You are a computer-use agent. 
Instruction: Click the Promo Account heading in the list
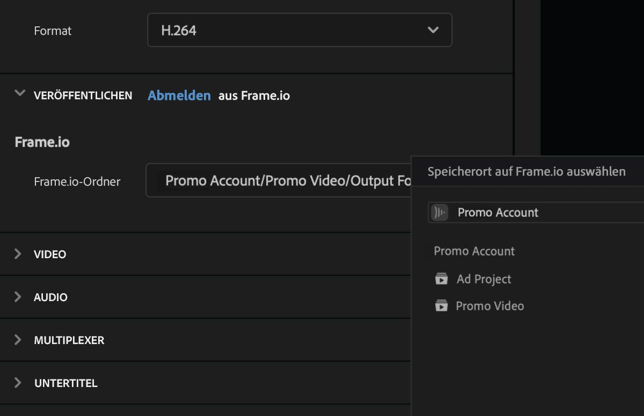tap(474, 251)
